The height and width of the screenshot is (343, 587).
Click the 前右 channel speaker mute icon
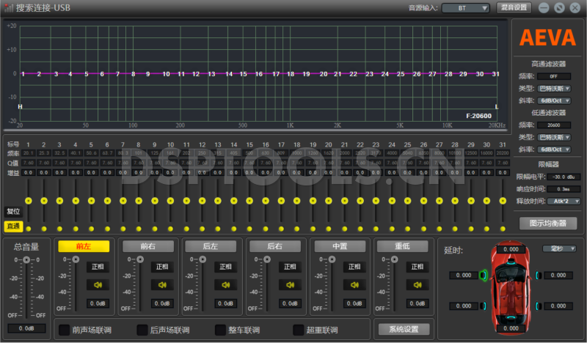point(161,285)
